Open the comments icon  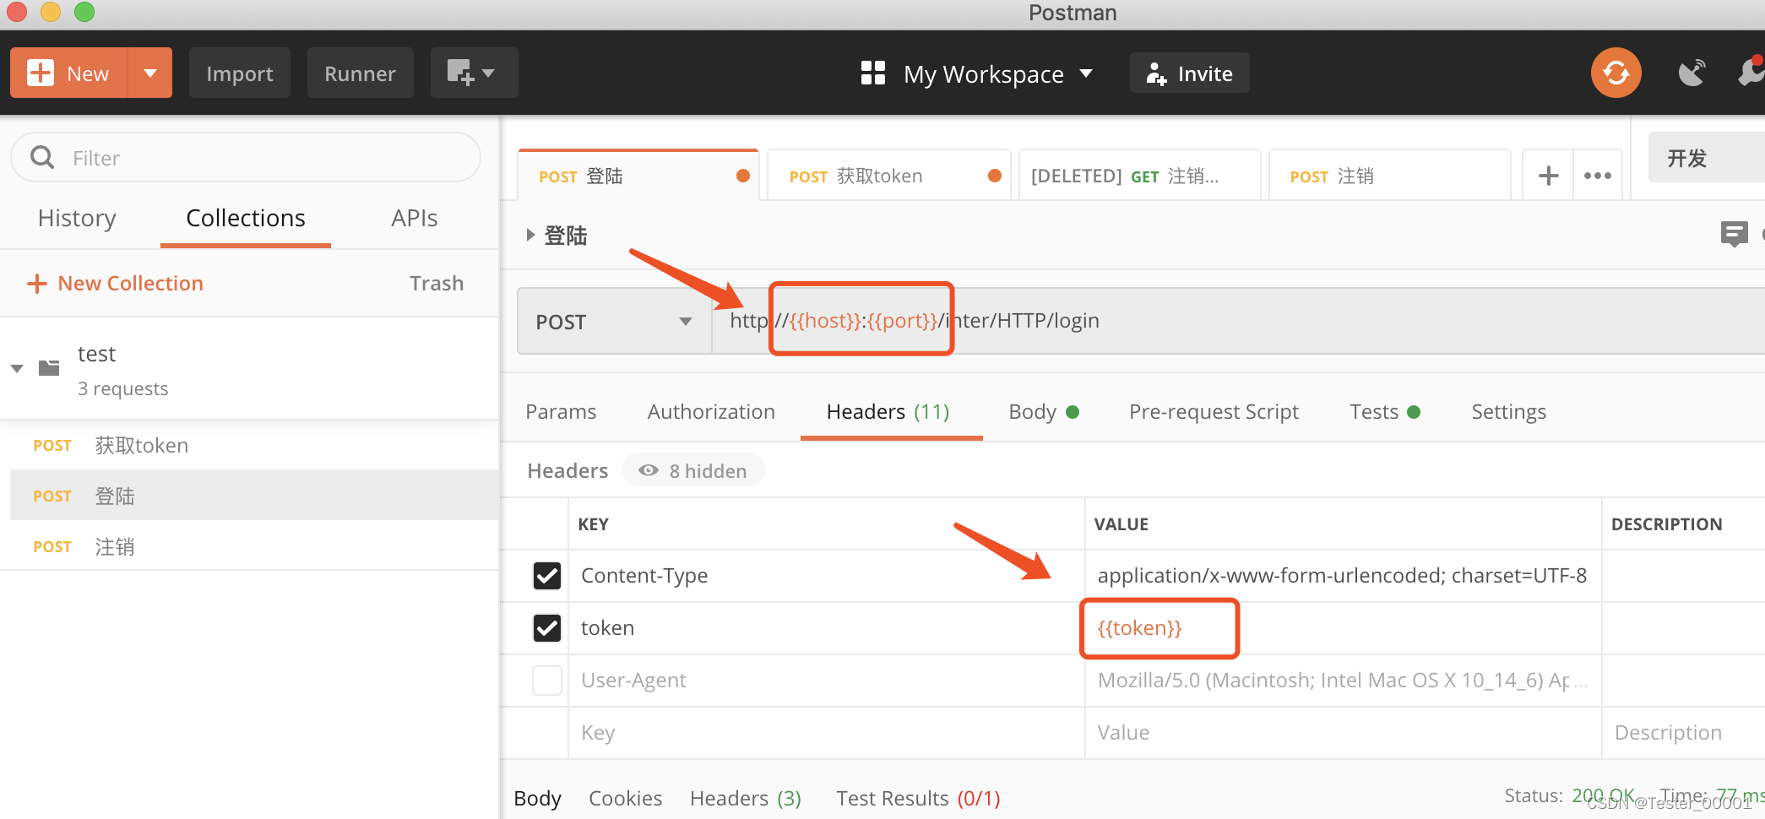(1734, 234)
